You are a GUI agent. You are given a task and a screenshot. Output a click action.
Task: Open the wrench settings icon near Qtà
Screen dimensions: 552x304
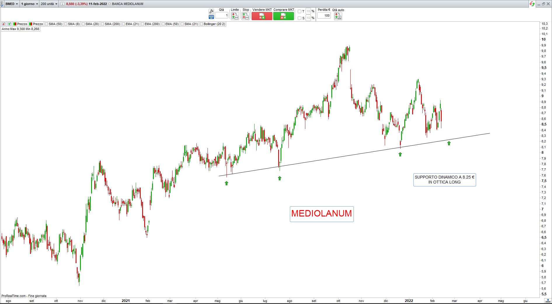(211, 11)
